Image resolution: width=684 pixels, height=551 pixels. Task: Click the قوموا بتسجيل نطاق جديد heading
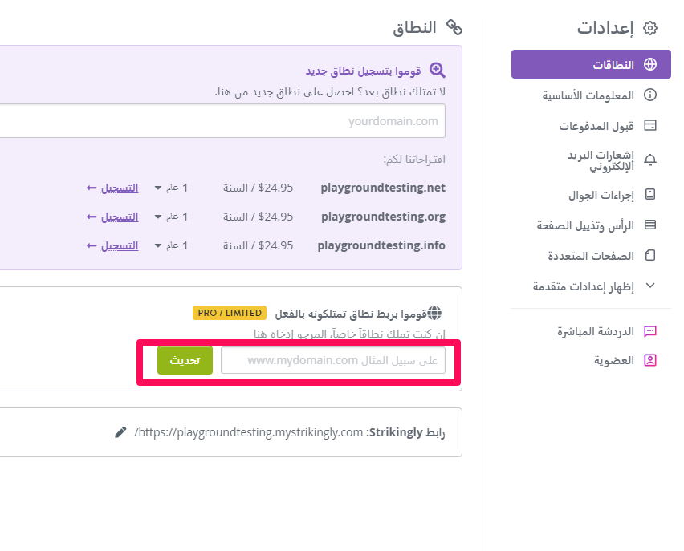[x=364, y=71]
